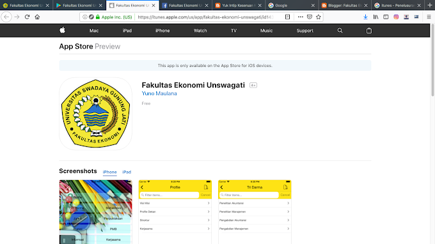This screenshot has width=435, height=244.
Task: Click the 'Free' price text
Action: (x=146, y=103)
